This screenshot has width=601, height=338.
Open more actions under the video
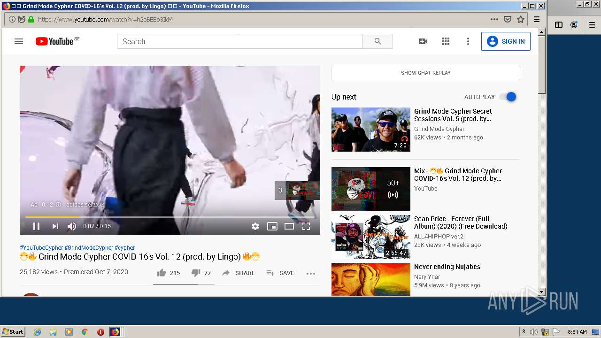point(311,273)
